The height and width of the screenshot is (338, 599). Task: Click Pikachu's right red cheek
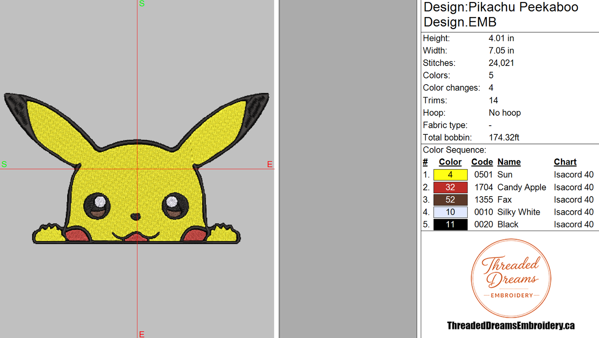pyautogui.click(x=195, y=235)
